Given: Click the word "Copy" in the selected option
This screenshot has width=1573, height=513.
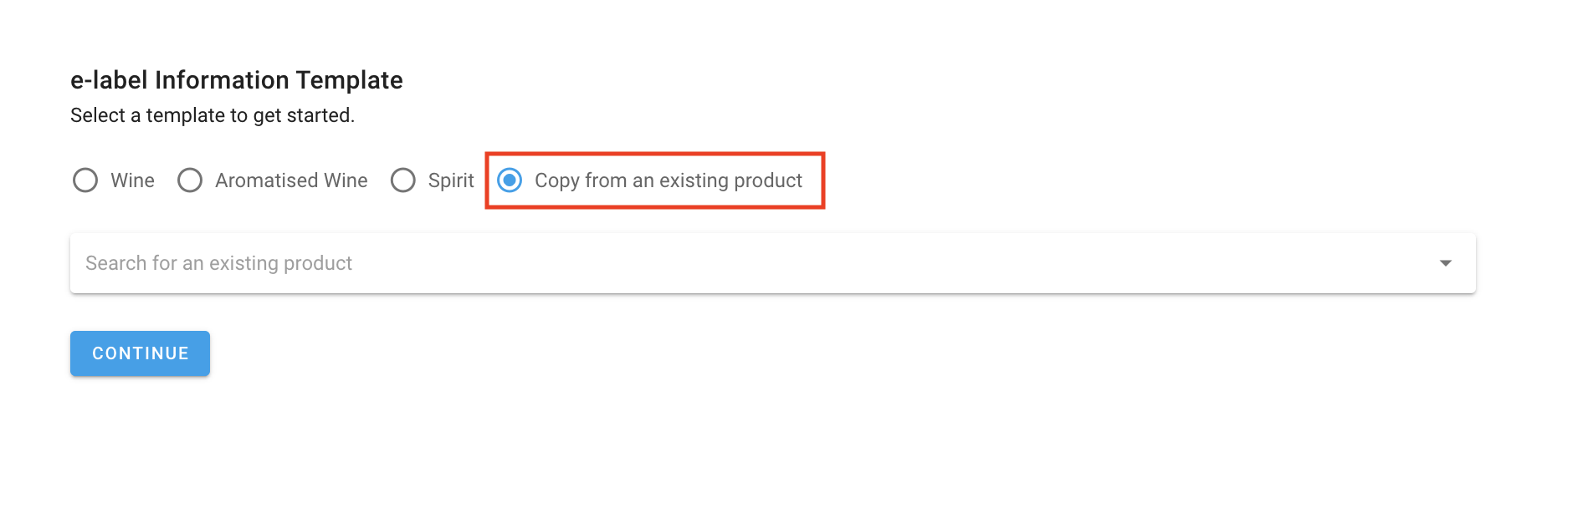Looking at the screenshot, I should pos(556,180).
